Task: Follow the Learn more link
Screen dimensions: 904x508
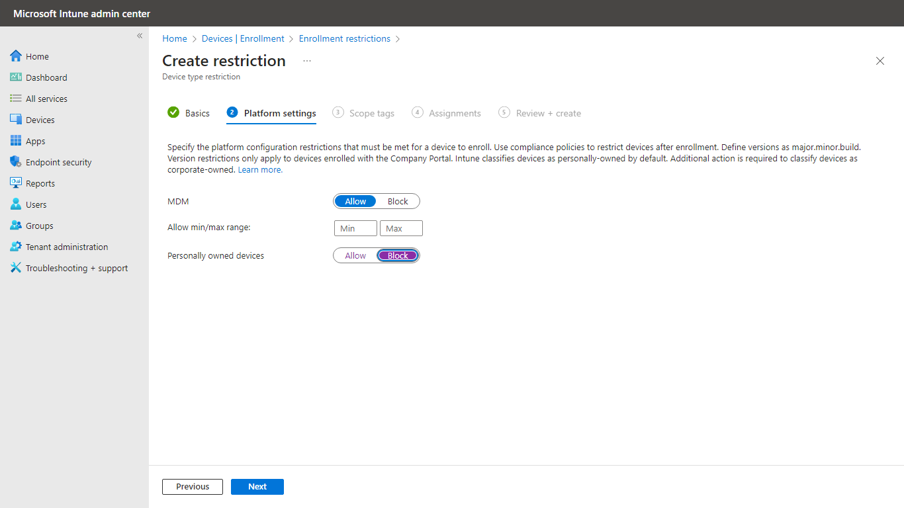Action: (x=260, y=170)
